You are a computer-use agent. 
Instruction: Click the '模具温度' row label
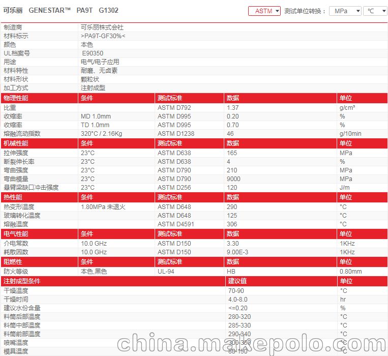tap(16, 351)
